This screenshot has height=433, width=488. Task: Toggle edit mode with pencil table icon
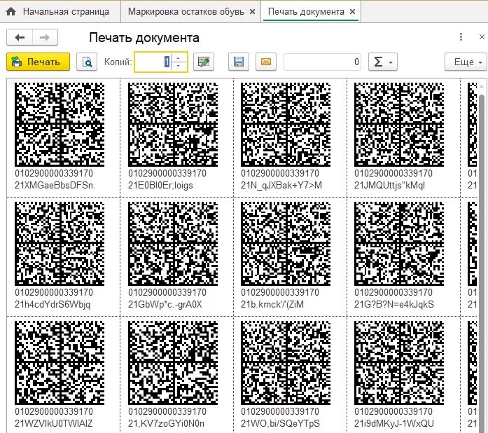[x=204, y=62]
